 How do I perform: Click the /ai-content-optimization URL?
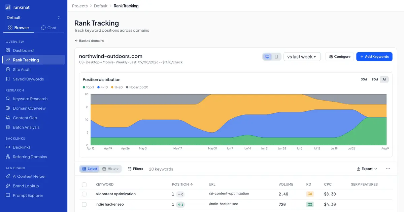[x=229, y=193]
